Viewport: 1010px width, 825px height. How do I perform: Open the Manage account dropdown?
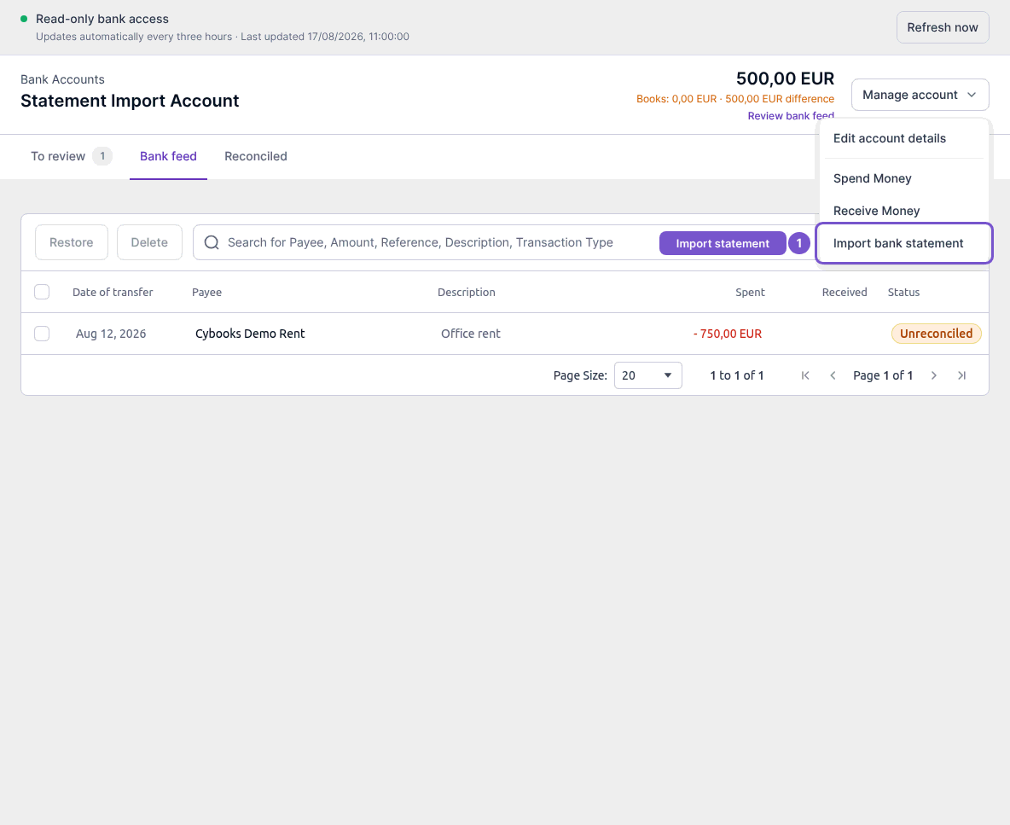click(x=920, y=95)
